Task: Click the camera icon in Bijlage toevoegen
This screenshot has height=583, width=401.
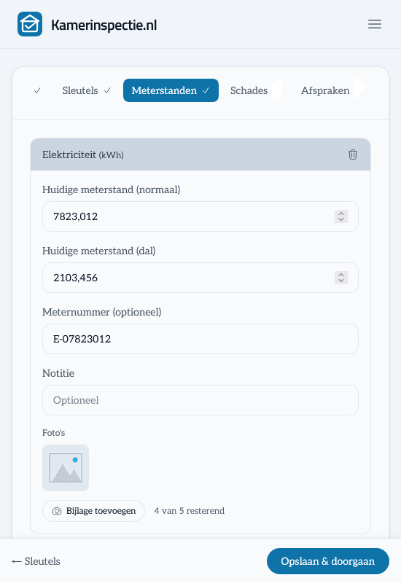Action: (57, 511)
